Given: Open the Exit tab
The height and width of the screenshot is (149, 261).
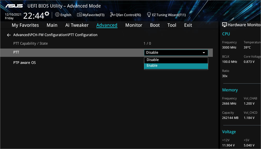Looking at the screenshot, I should coord(188,25).
